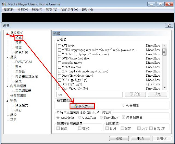Check the MP4 format checkbox
Viewport: 175px width, 144px height.
tap(60, 71)
